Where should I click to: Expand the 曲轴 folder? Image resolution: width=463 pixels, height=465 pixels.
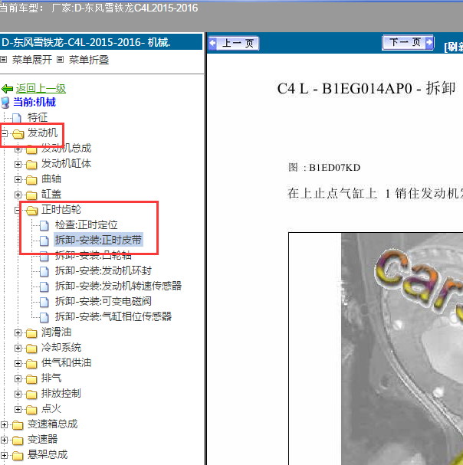click(x=18, y=180)
